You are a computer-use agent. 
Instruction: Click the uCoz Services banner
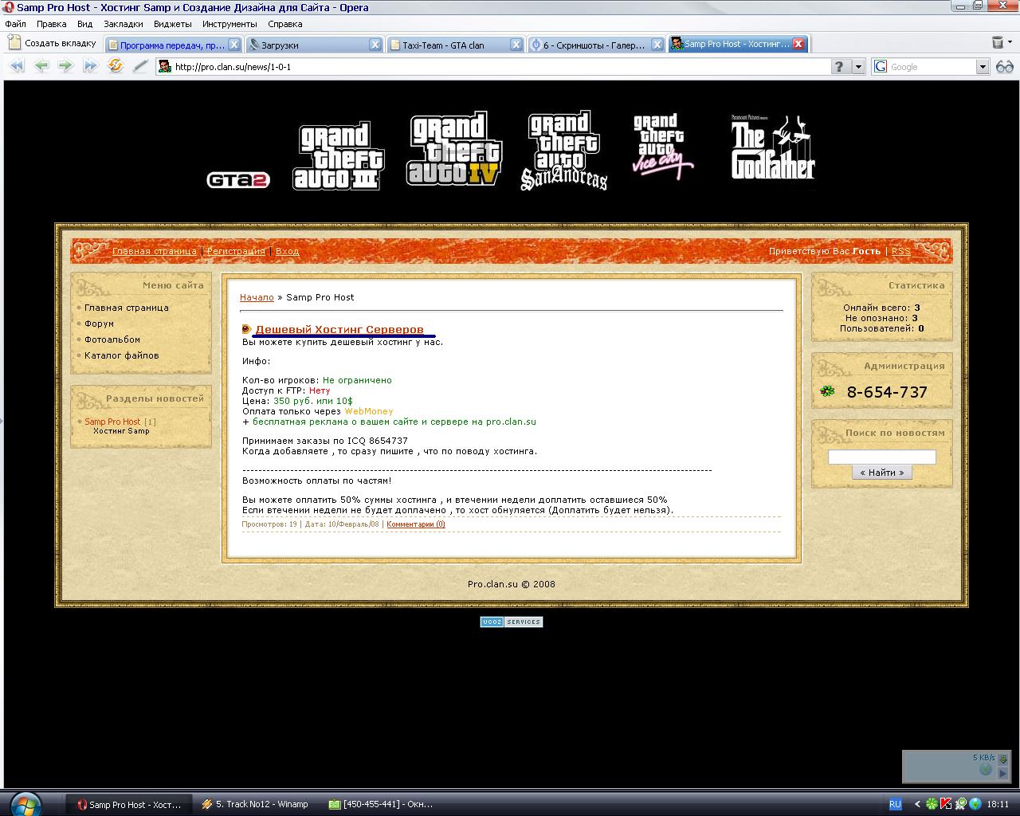click(x=512, y=622)
